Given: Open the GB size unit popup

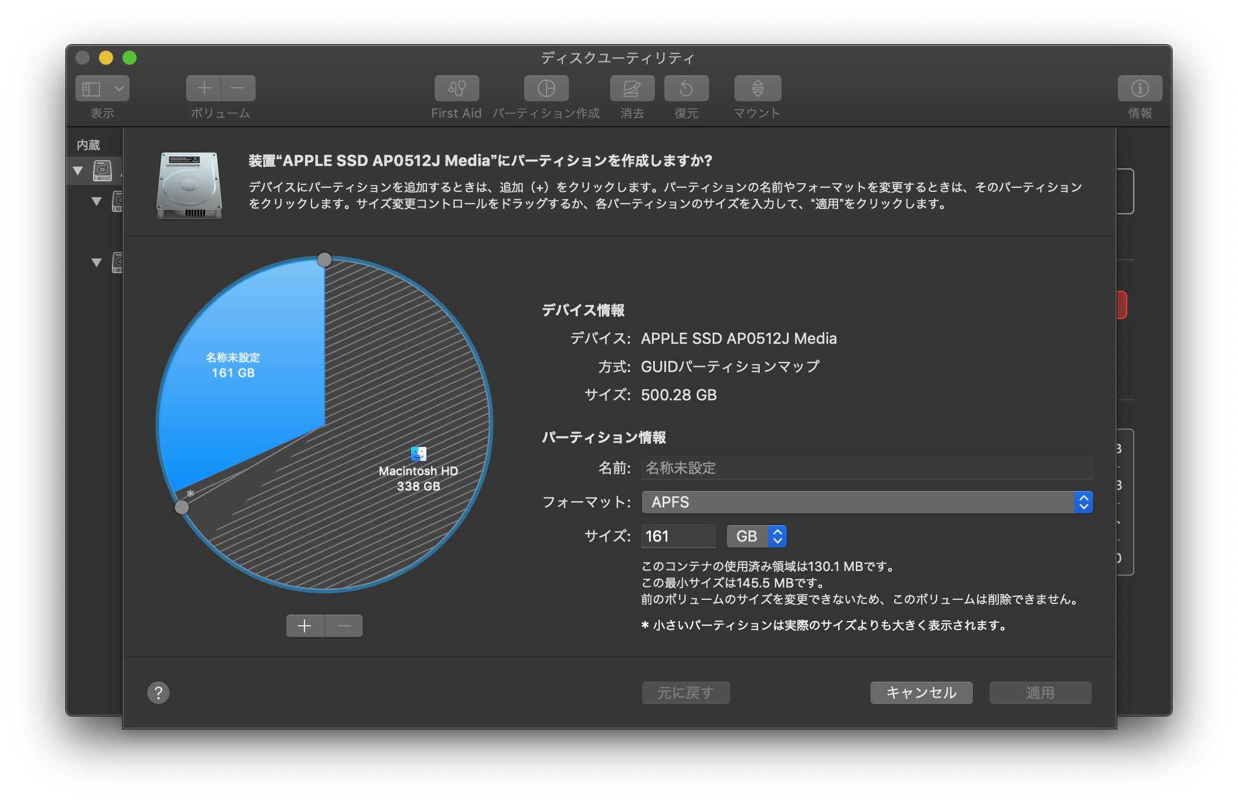Looking at the screenshot, I should coord(757,536).
